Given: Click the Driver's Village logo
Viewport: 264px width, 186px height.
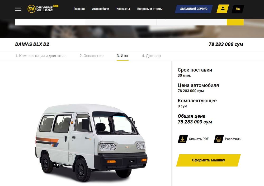Looking at the screenshot, I should click(43, 9).
